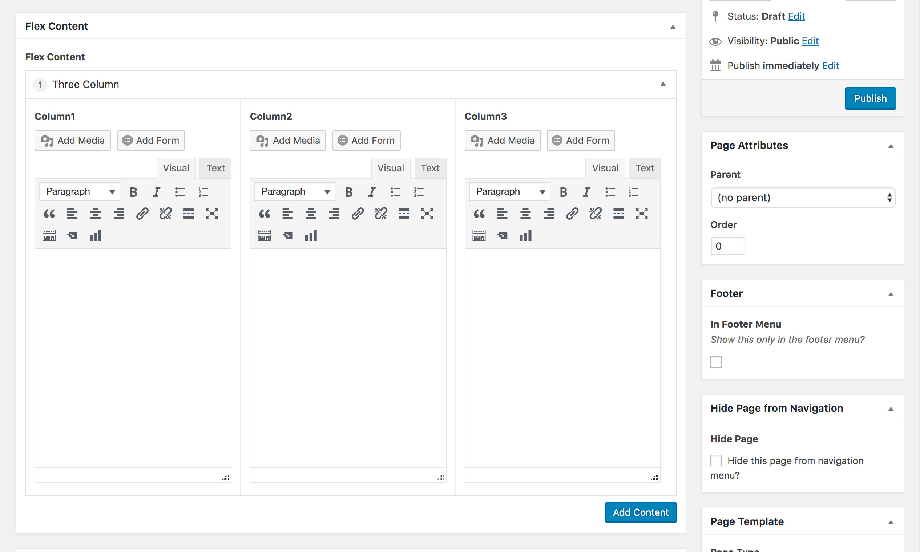
Task: Click insert link icon in Column1 editor
Action: (x=142, y=214)
